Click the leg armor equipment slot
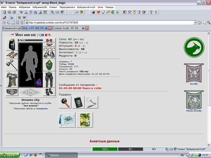 49,80
